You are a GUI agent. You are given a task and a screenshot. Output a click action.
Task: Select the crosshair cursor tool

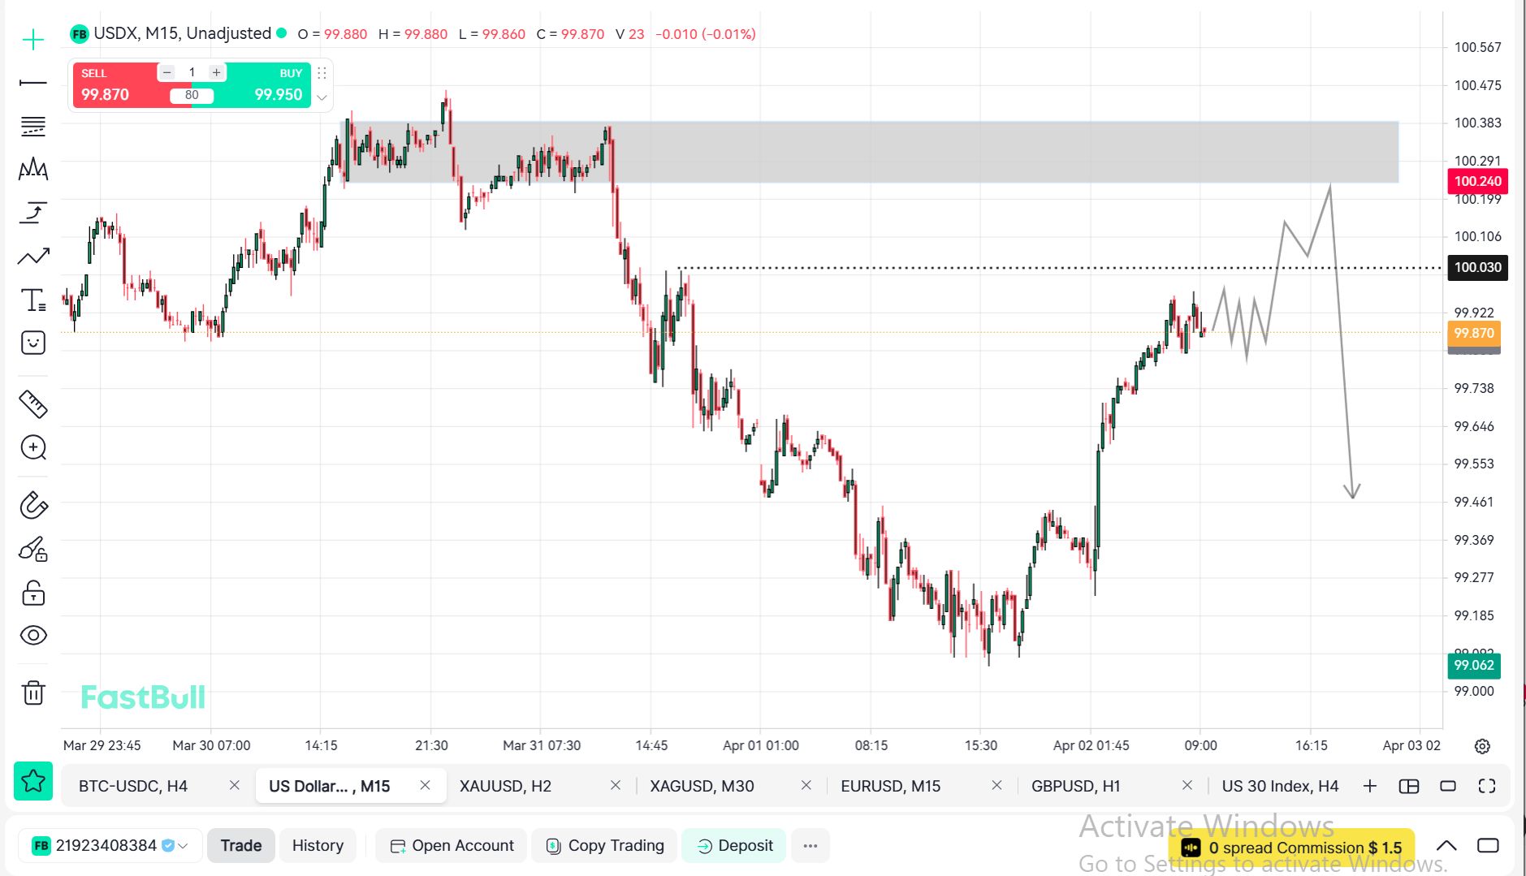point(33,40)
